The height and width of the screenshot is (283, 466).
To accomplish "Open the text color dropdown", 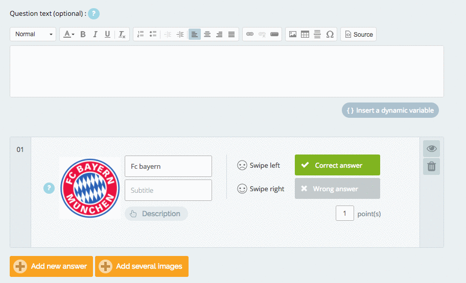I will [69, 34].
